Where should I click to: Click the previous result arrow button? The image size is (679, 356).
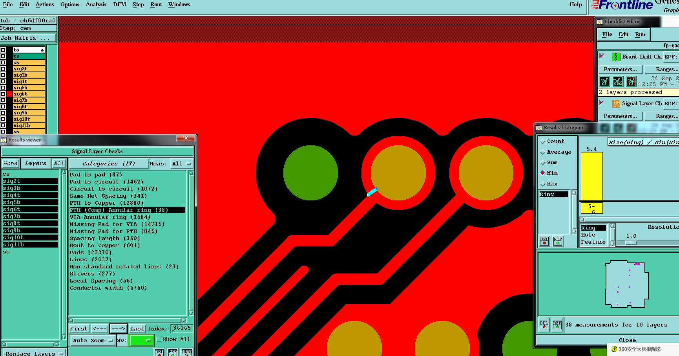[x=100, y=329]
